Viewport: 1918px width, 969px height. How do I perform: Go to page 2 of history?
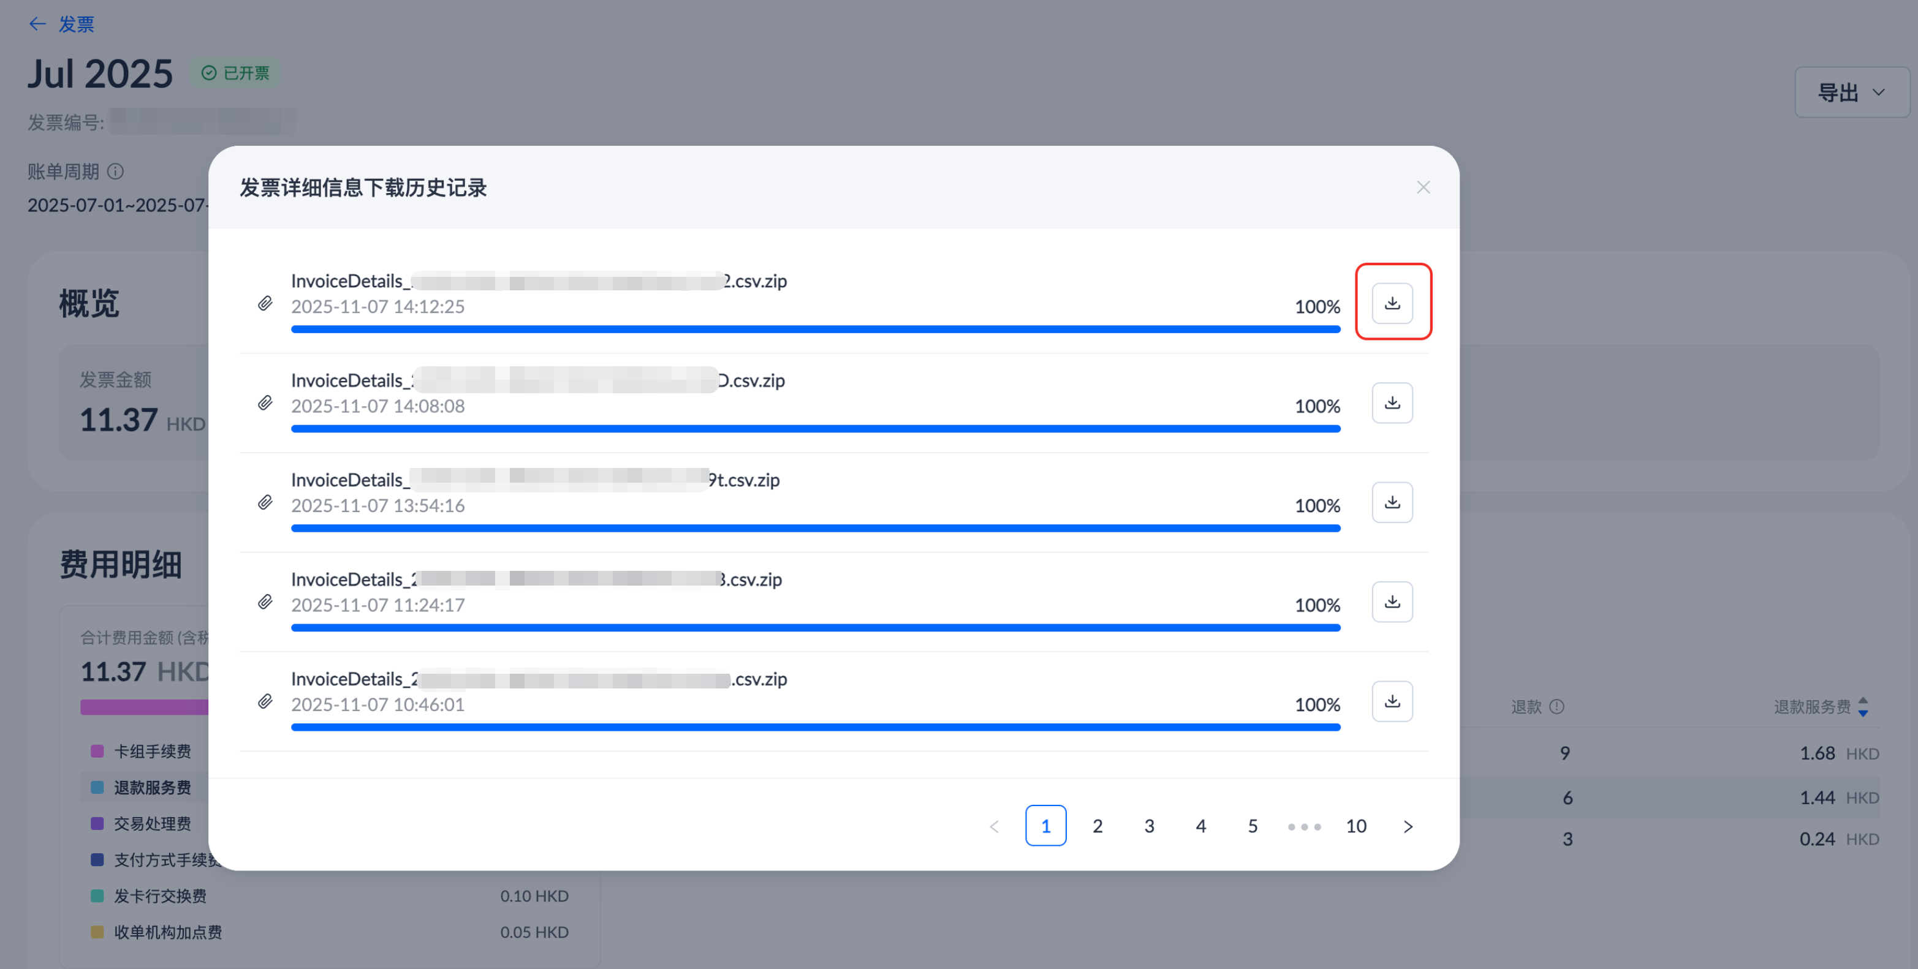point(1097,825)
